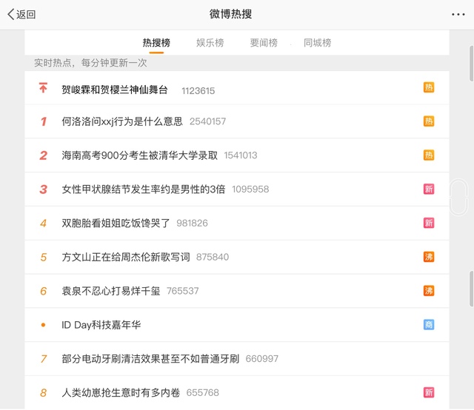Select the 同城榜 tab

pyautogui.click(x=317, y=43)
